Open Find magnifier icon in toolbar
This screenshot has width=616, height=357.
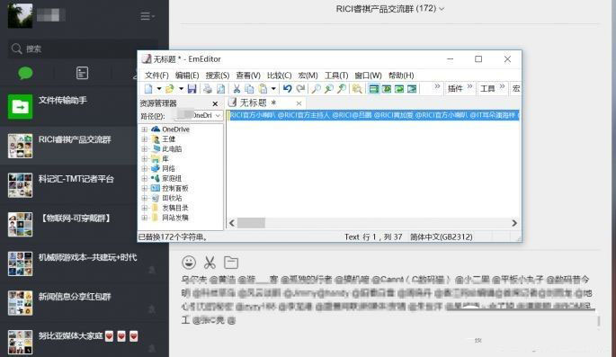click(316, 89)
